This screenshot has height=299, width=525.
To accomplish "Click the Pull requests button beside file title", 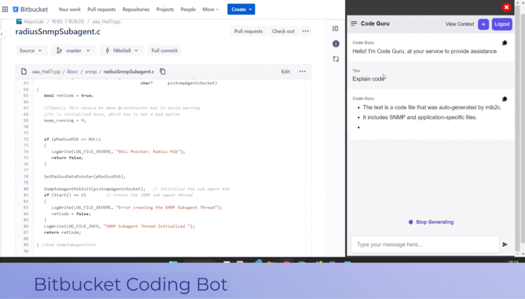I will click(x=249, y=31).
